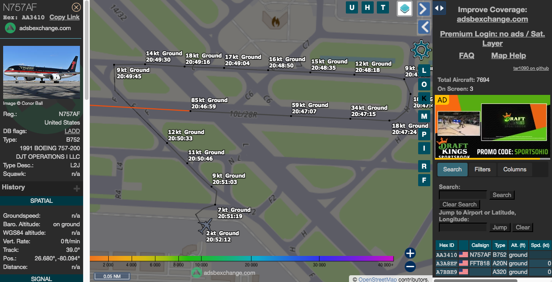552x282 pixels.
Task: Click the altitude color scale bar
Action: click(x=242, y=259)
